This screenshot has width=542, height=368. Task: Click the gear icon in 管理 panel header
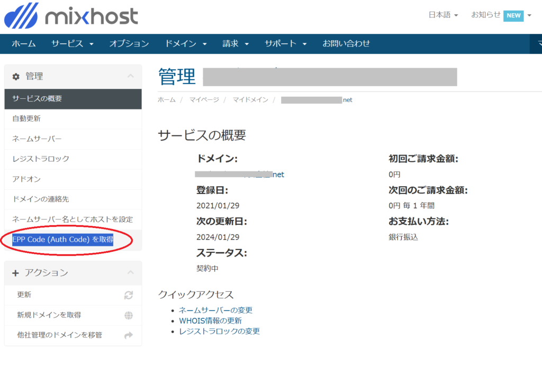point(16,77)
